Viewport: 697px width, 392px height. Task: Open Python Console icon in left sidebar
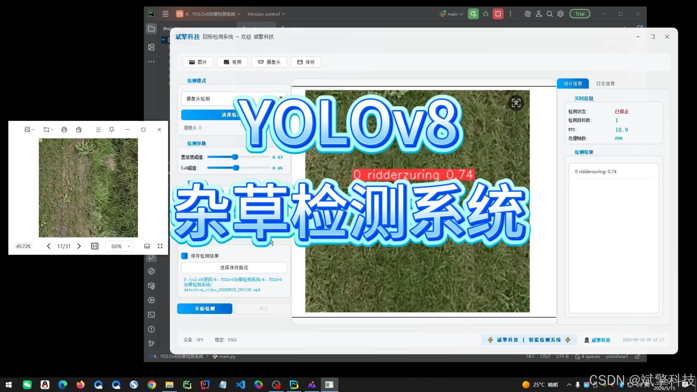click(x=151, y=271)
